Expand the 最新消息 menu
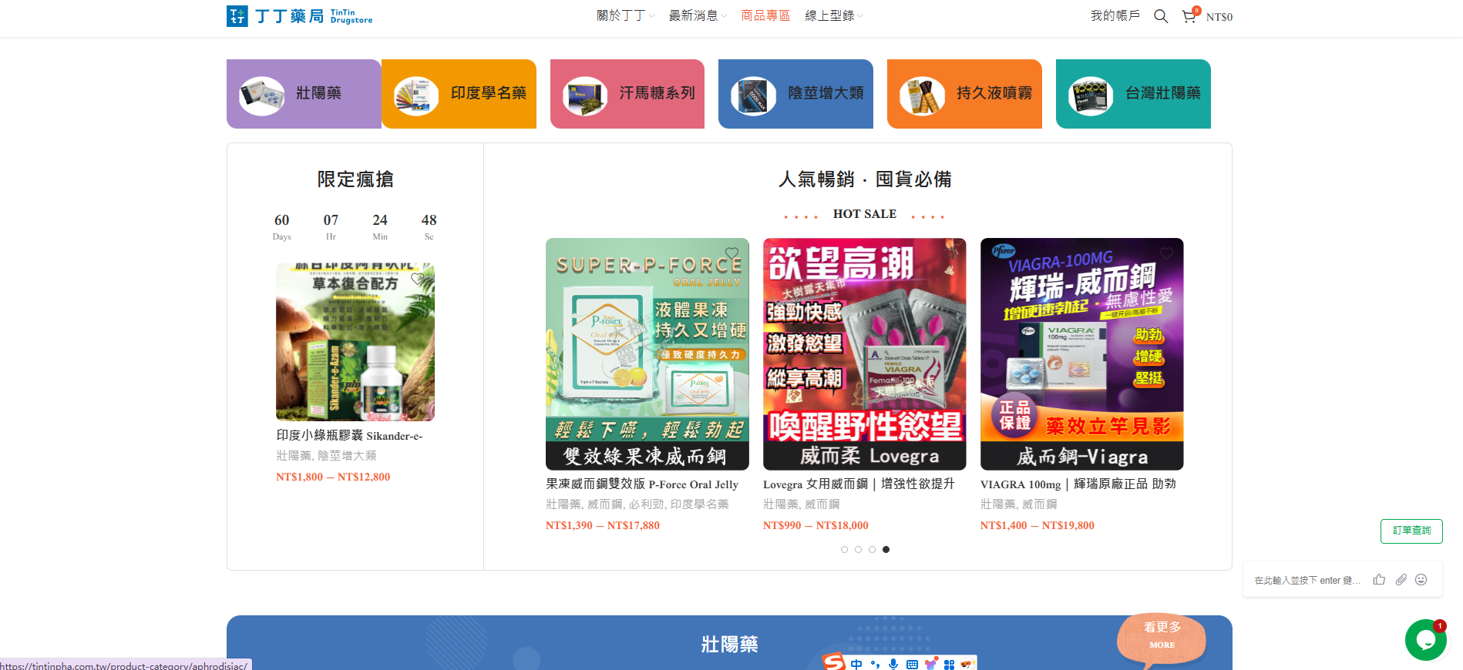1463x670 pixels. coord(698,15)
